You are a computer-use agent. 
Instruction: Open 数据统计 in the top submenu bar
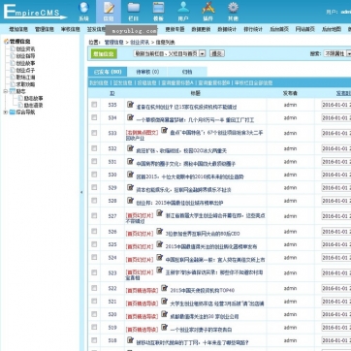click(x=227, y=29)
